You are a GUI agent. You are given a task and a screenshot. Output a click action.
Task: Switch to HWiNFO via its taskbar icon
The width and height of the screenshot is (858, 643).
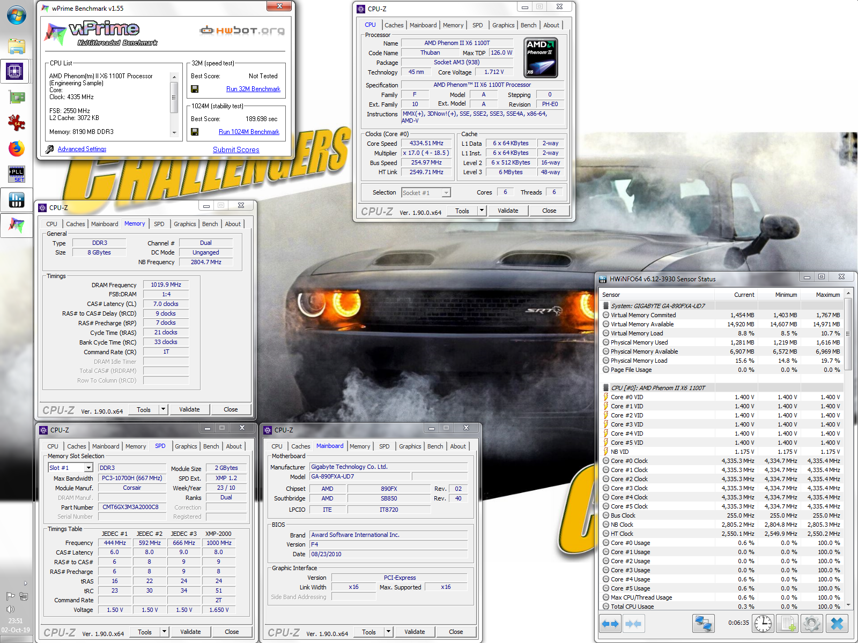[x=17, y=200]
